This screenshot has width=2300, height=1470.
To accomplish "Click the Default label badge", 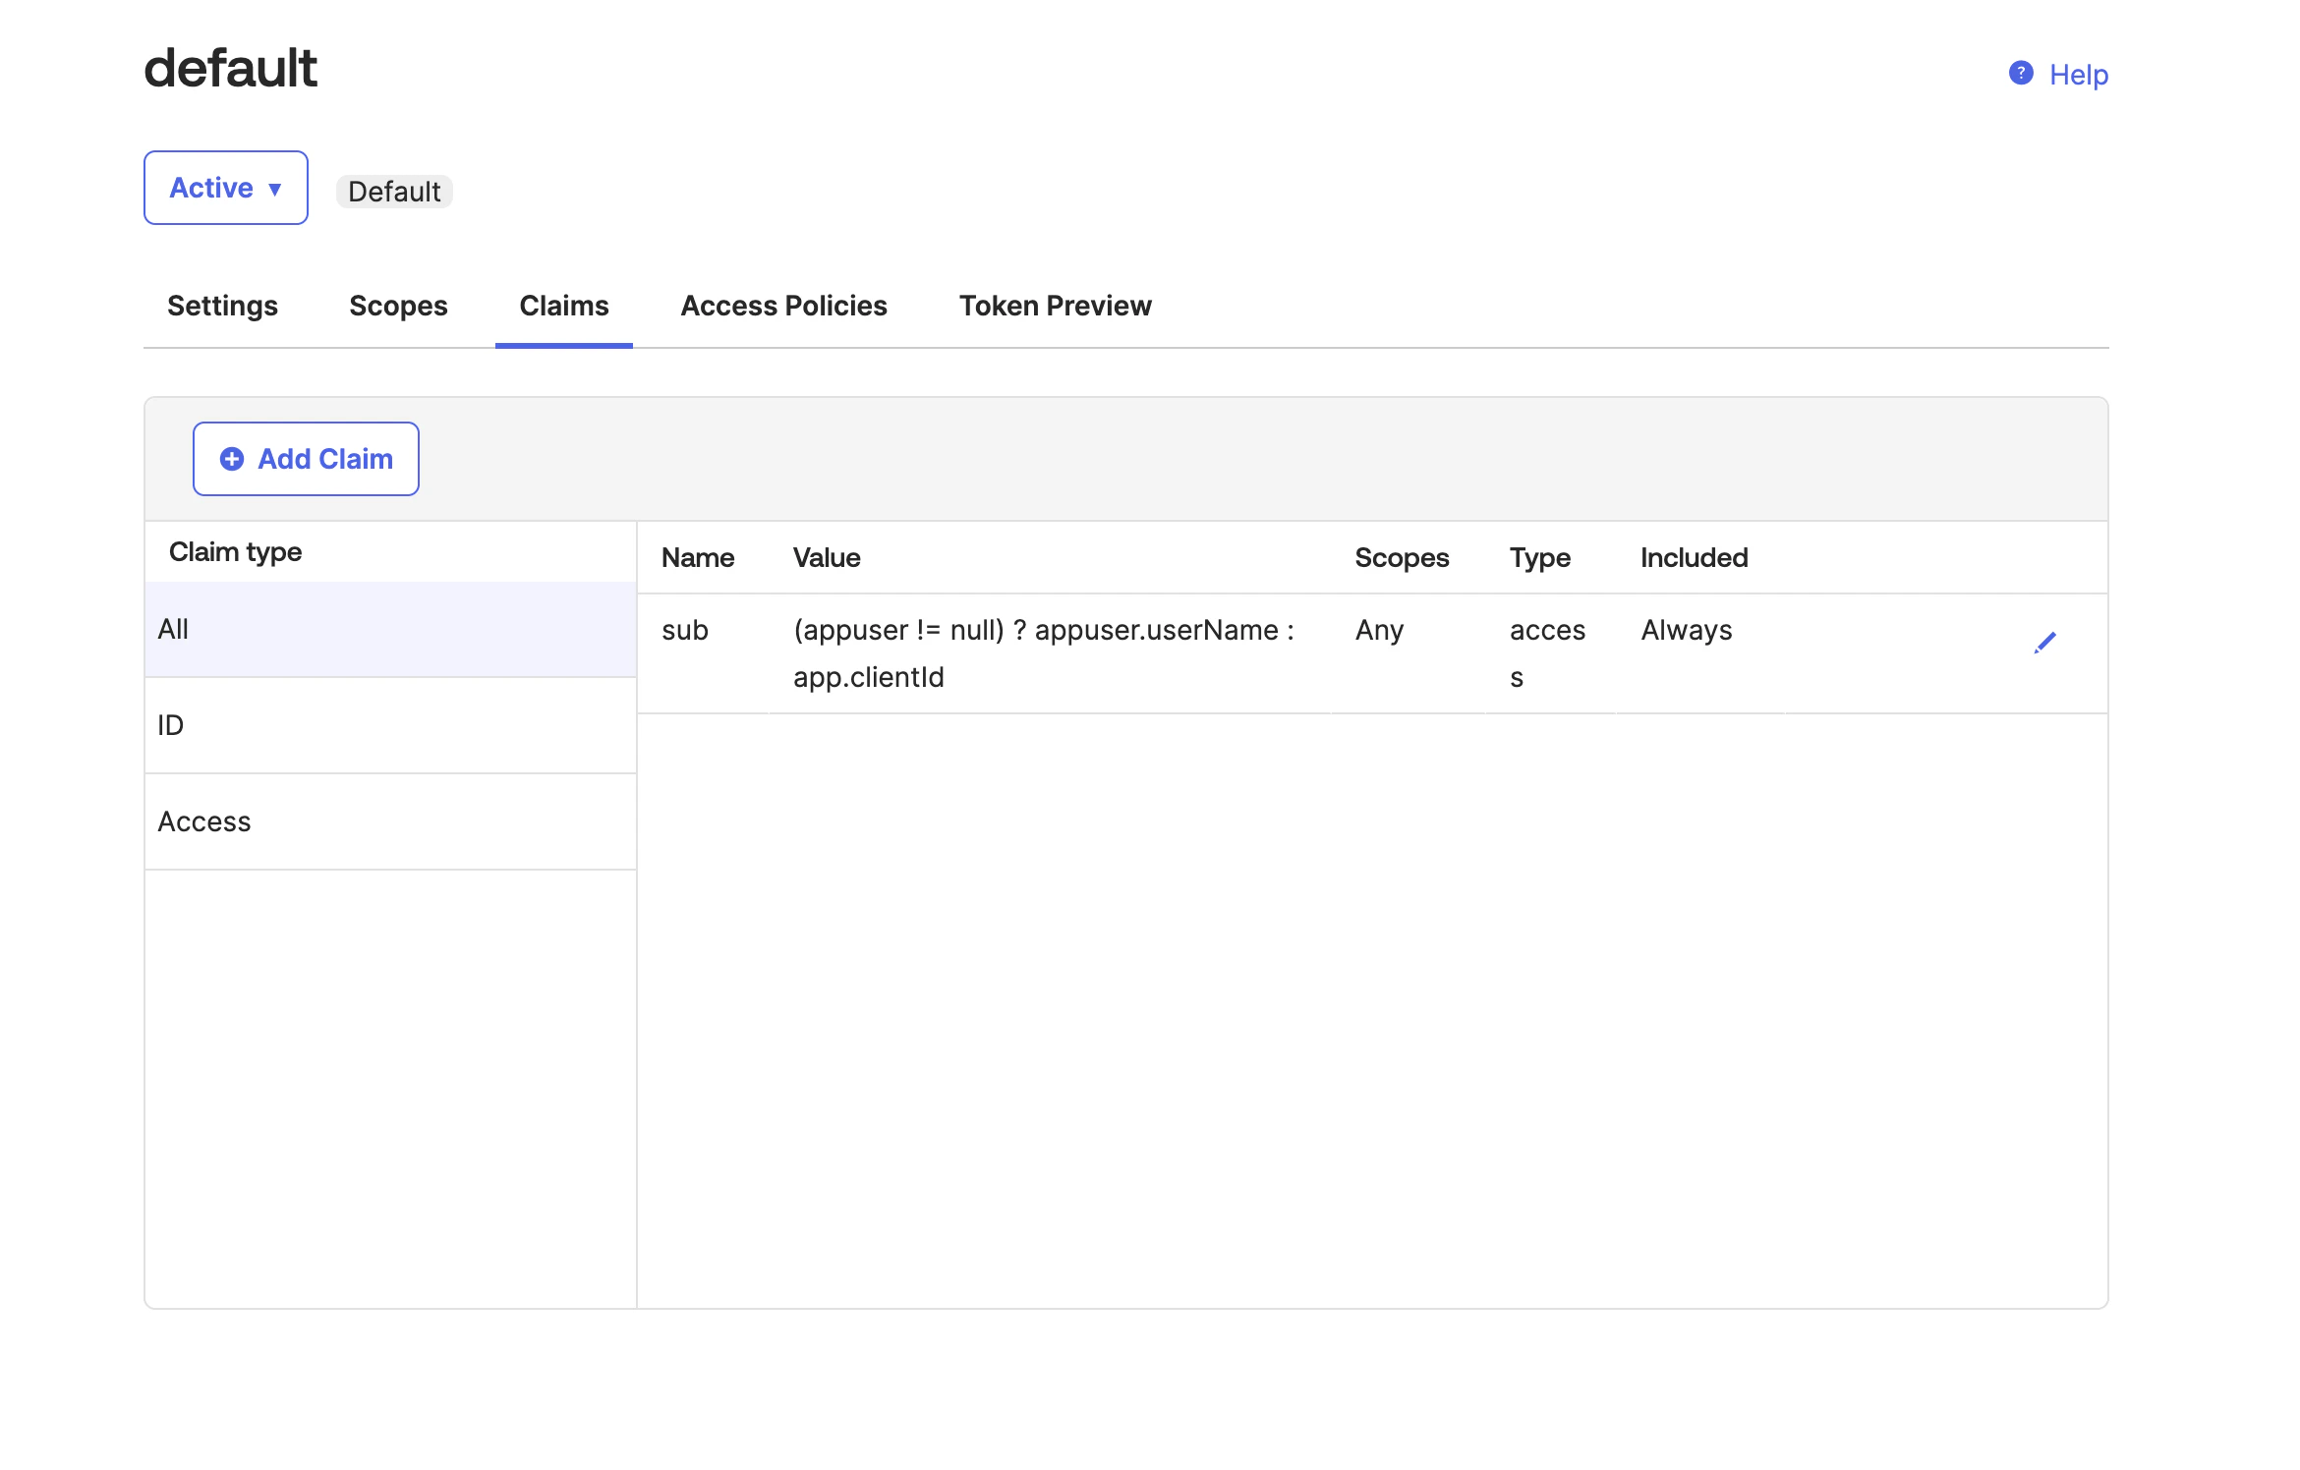I will pyautogui.click(x=394, y=192).
